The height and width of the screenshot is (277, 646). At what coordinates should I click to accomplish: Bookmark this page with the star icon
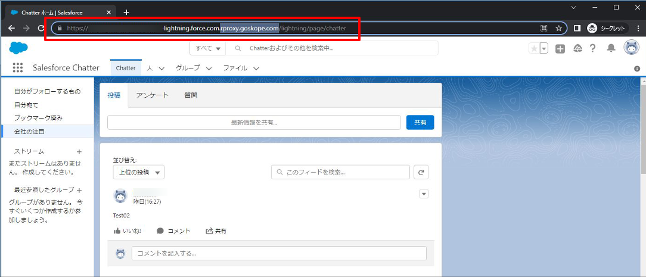558,28
